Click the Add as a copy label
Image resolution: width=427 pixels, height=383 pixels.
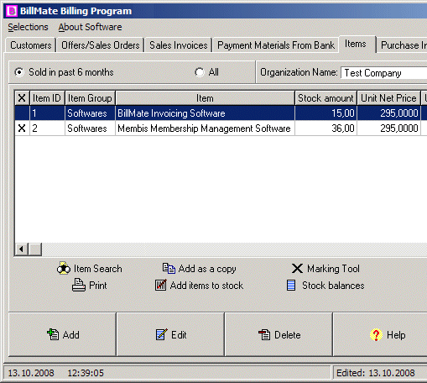207,269
